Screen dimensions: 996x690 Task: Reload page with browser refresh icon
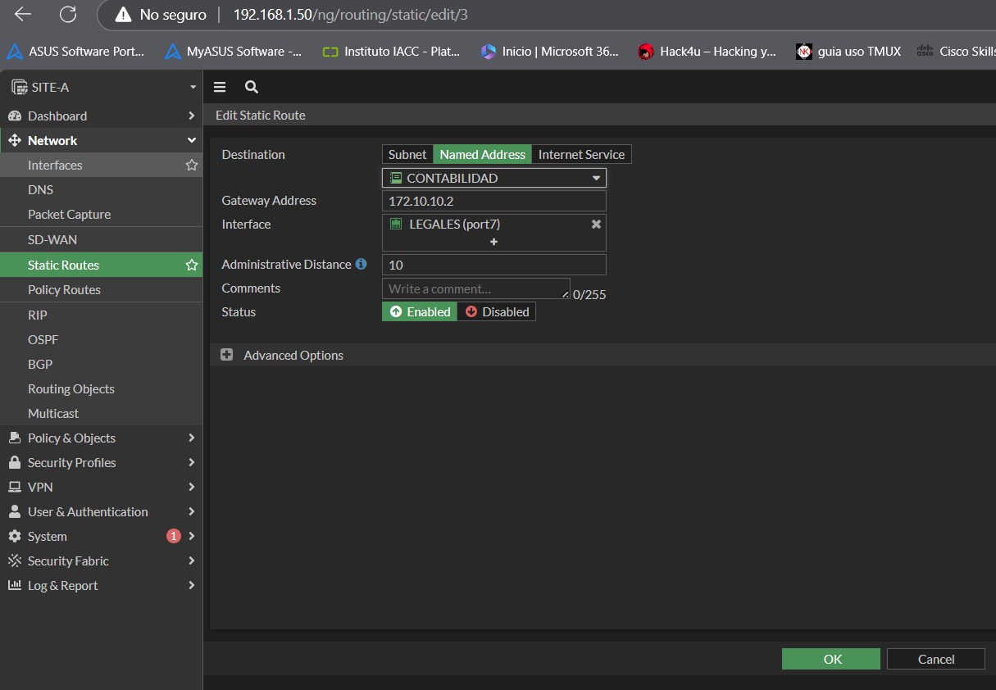[x=68, y=14]
